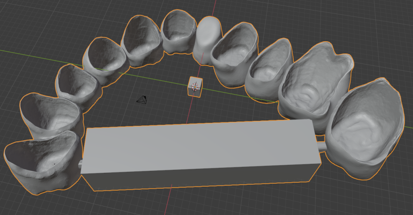This screenshot has width=413, height=215.
Task: Select the small cube at the origin
Action: click(x=195, y=87)
